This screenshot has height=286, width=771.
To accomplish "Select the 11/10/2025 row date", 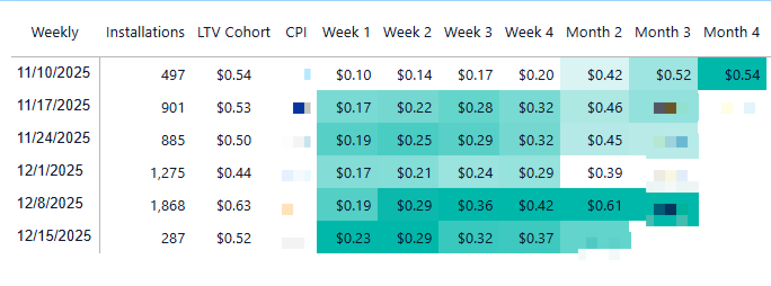I will point(54,73).
